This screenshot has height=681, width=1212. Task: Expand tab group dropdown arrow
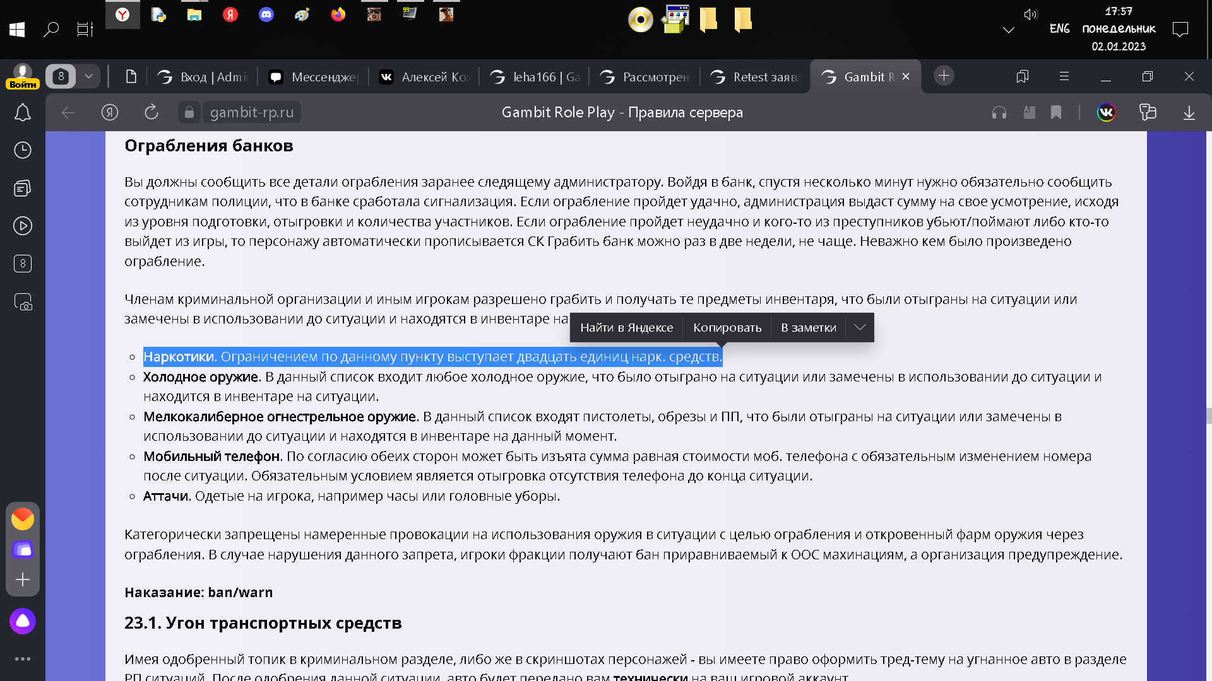click(88, 77)
